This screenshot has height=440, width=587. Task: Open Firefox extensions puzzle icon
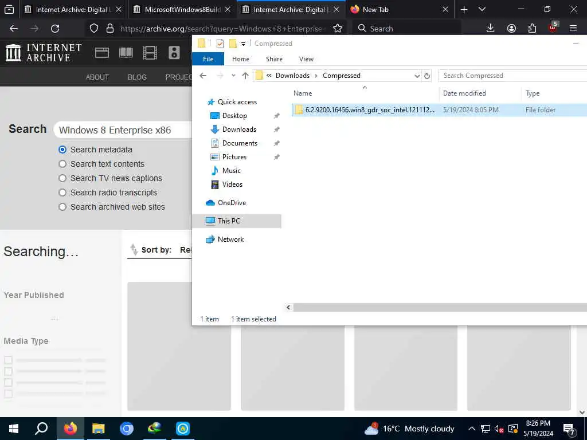tap(532, 29)
